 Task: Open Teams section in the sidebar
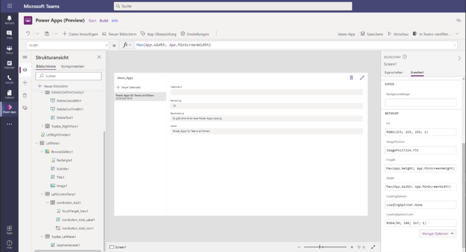click(9, 50)
